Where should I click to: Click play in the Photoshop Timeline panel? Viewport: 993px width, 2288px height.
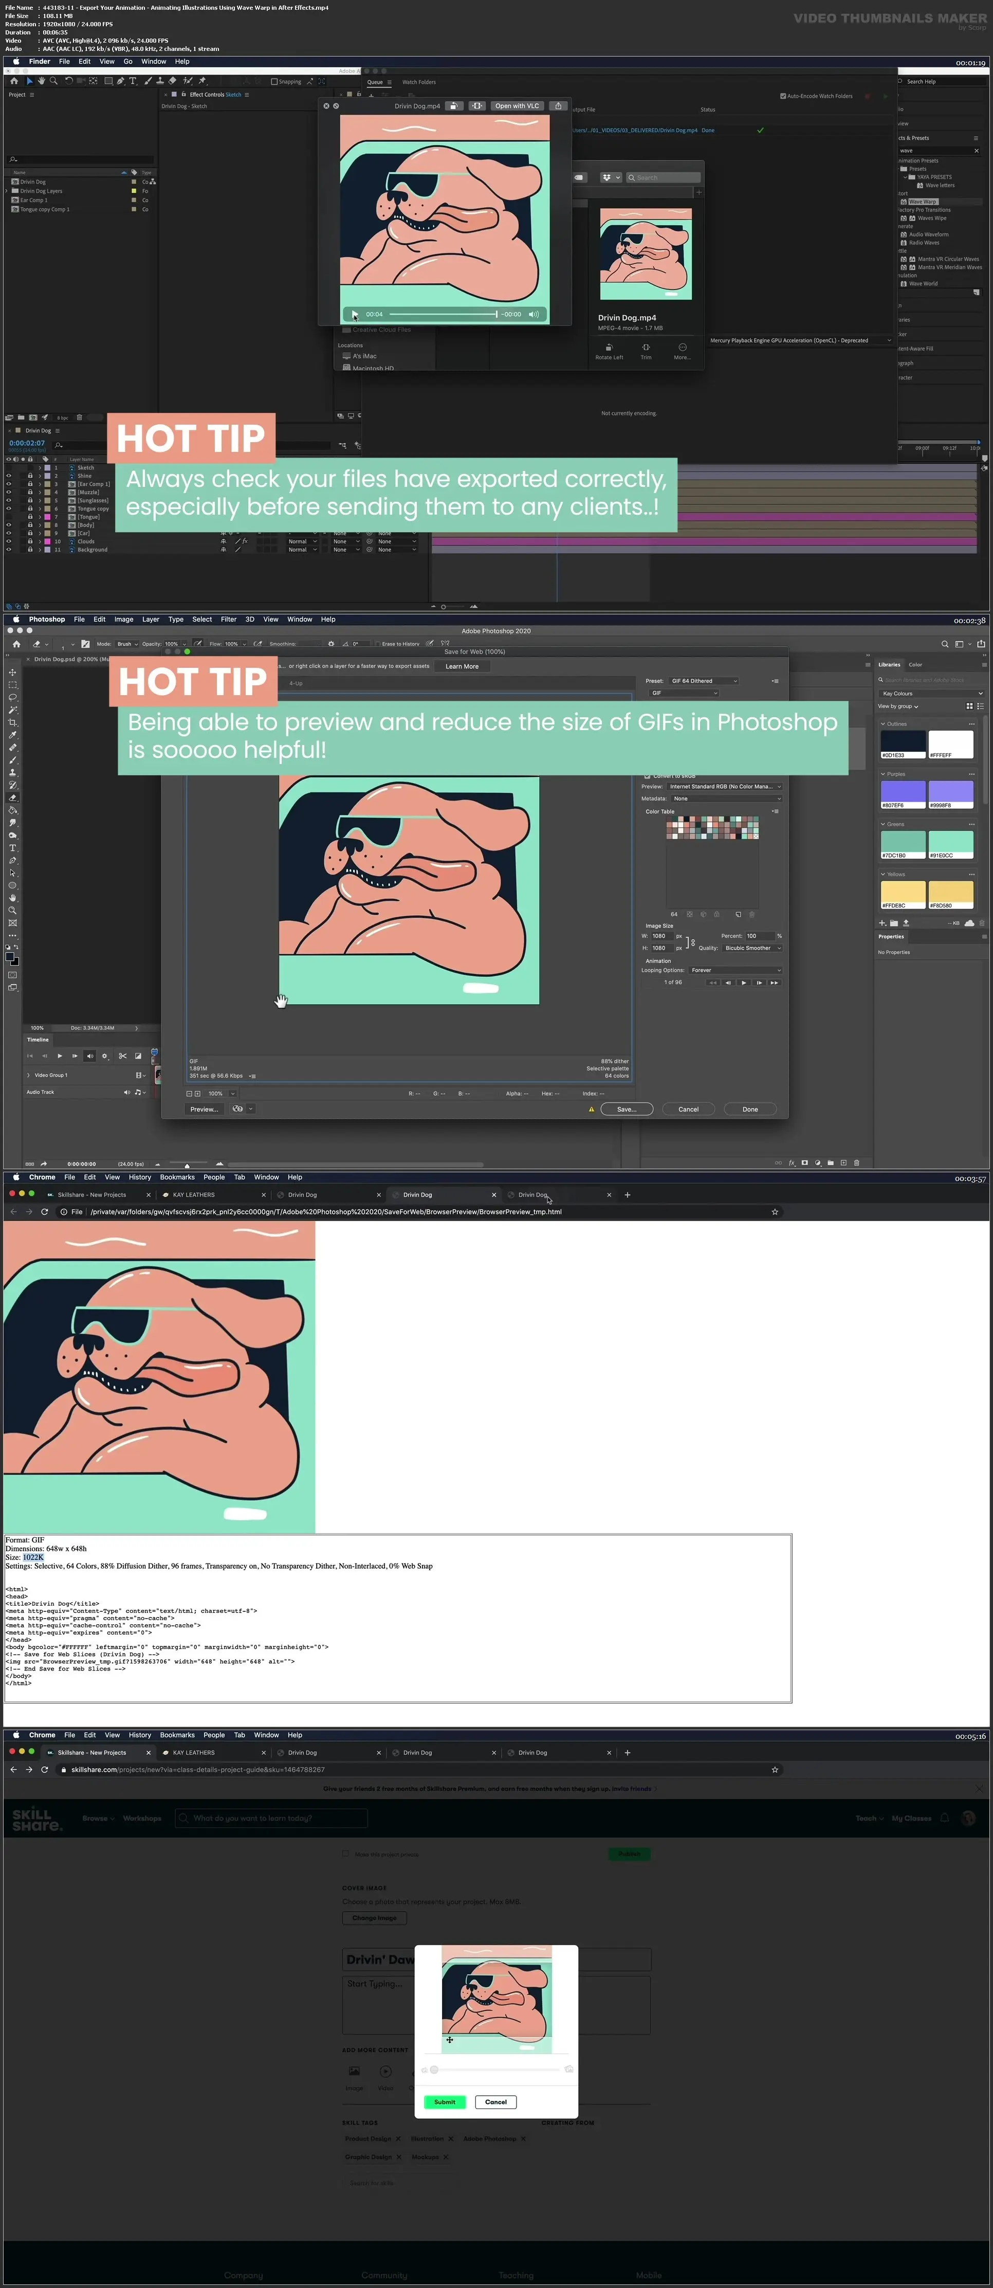click(x=60, y=1056)
